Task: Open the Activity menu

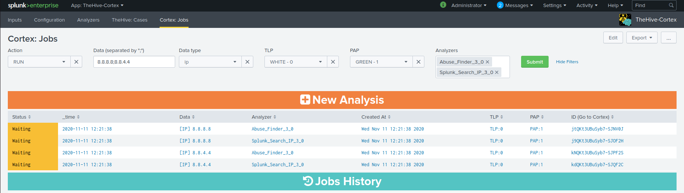Action: pyautogui.click(x=587, y=5)
